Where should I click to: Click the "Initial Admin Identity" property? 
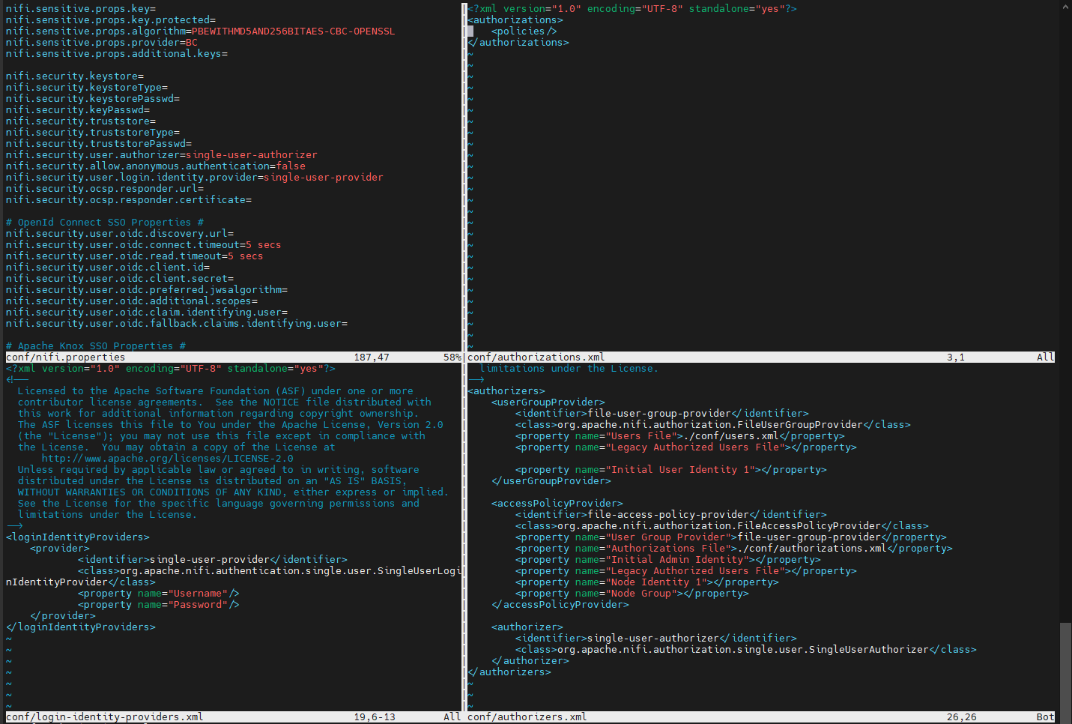pos(676,560)
